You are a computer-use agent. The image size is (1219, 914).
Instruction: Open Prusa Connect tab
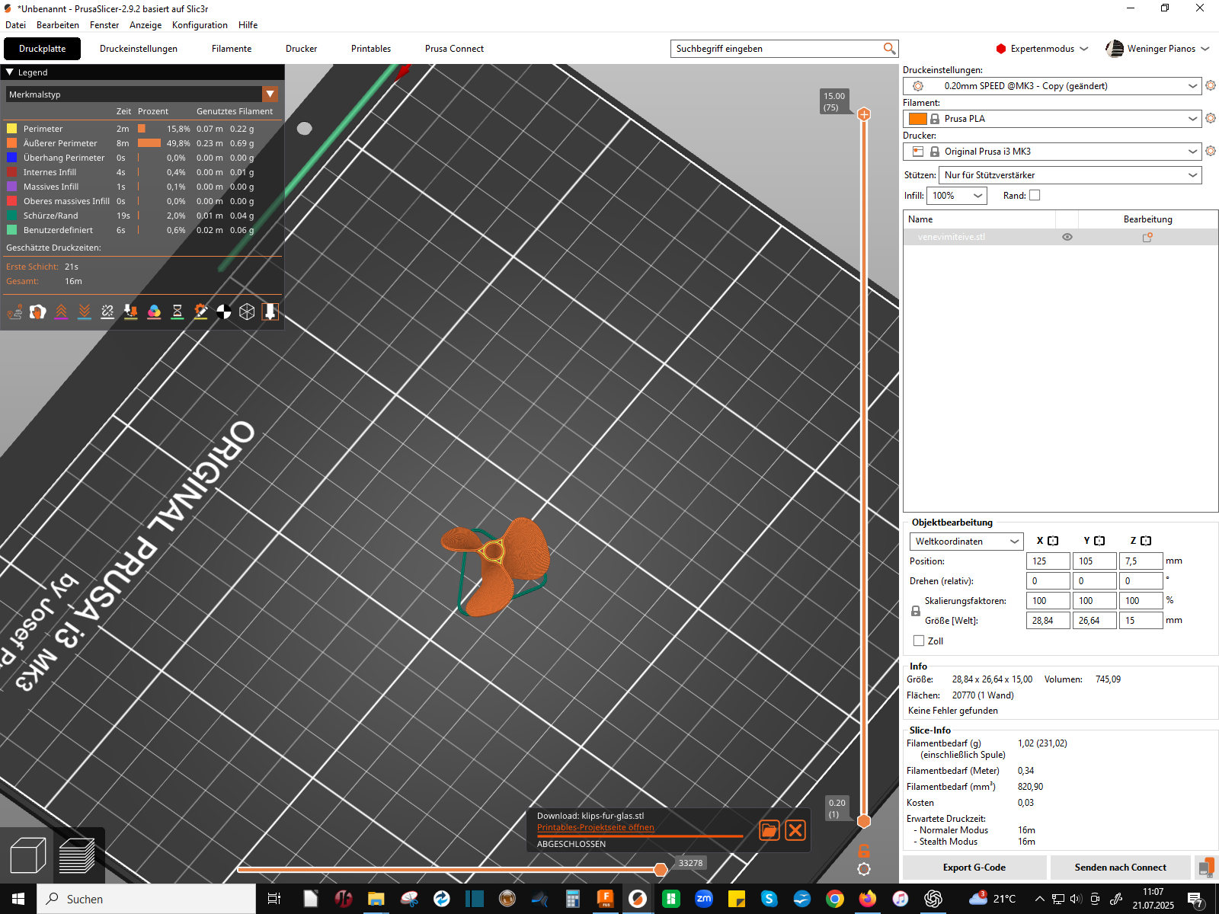pos(454,49)
